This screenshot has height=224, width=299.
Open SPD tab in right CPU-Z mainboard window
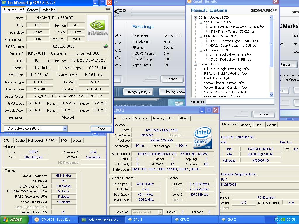[258, 125]
